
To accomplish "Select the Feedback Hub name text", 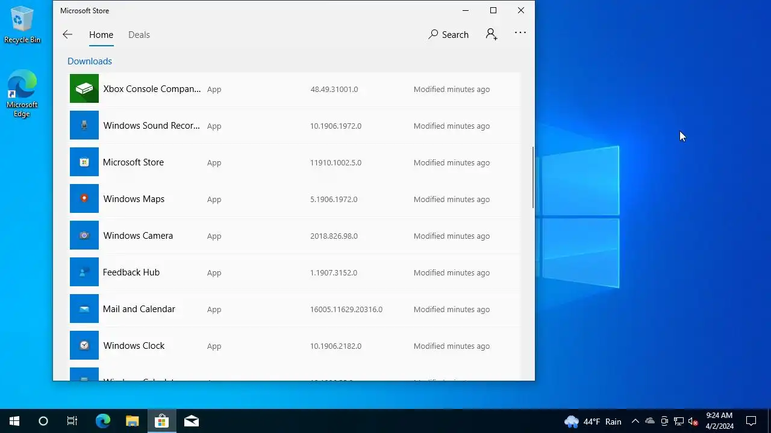I will coord(131,272).
